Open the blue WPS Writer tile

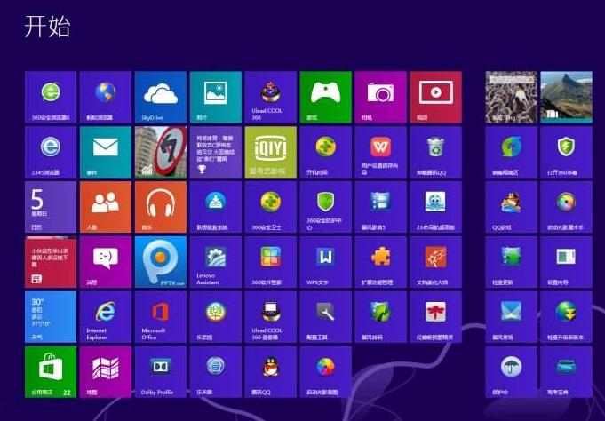(326, 262)
